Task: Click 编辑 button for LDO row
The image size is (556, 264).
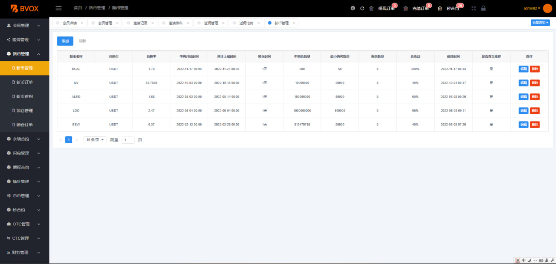Action: pos(523,110)
